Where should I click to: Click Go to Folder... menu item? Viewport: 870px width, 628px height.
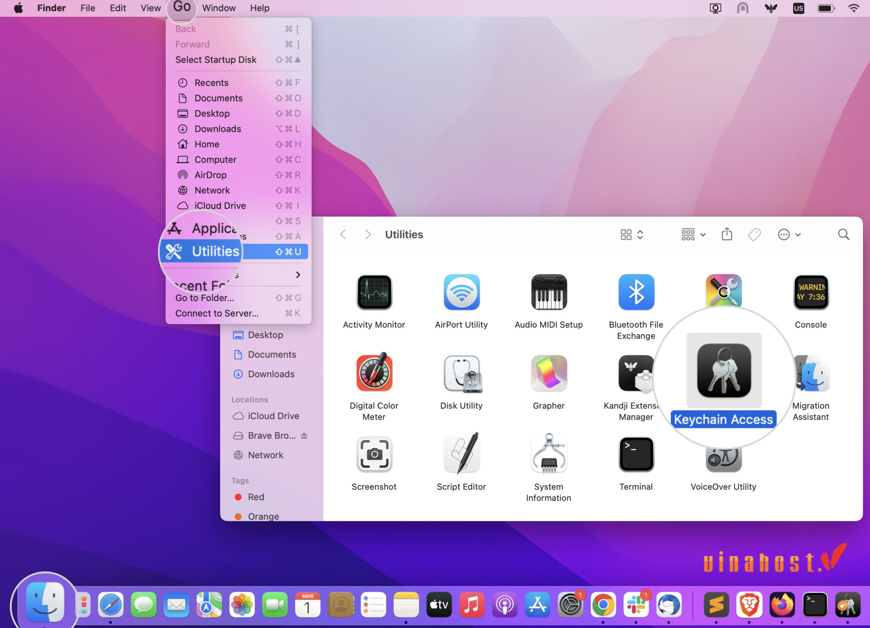click(238, 298)
